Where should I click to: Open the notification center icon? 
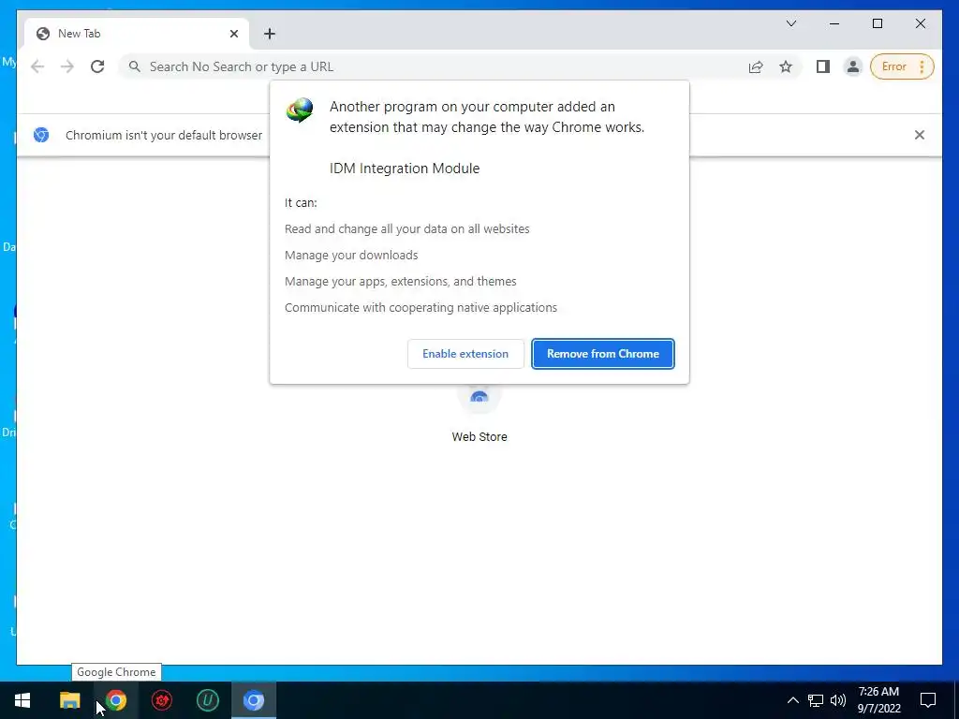click(x=928, y=700)
